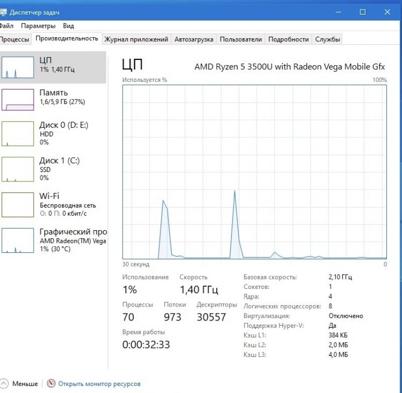Image resolution: width=402 pixels, height=393 pixels.
Task: Click the Resource Monitor gauge icon
Action: (x=51, y=383)
